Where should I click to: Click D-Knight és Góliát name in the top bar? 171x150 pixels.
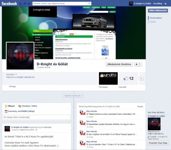pyautogui.click(x=142, y=3)
